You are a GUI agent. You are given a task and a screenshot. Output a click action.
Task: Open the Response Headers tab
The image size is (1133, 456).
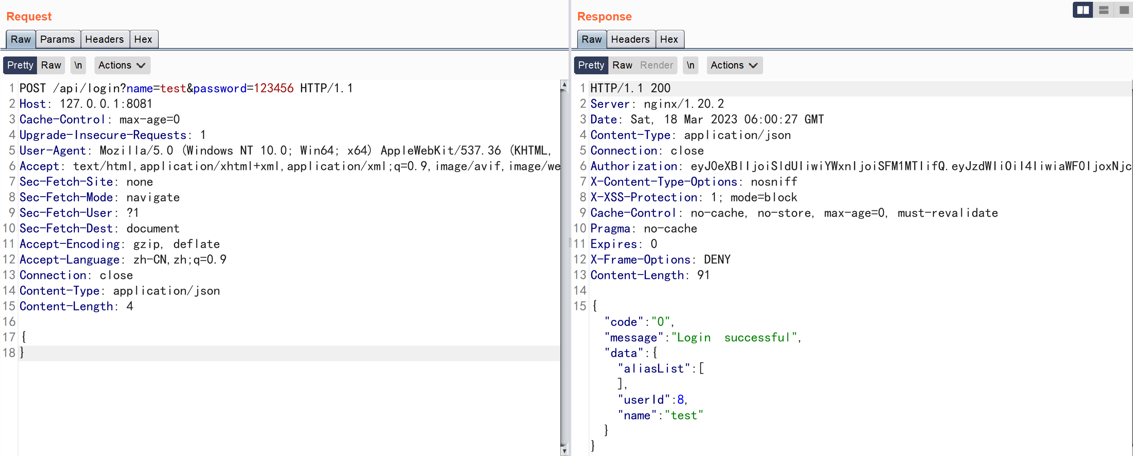click(630, 39)
